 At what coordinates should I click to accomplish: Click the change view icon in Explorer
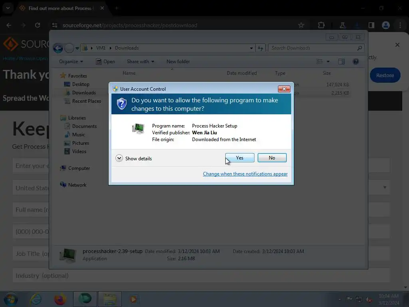click(320, 62)
